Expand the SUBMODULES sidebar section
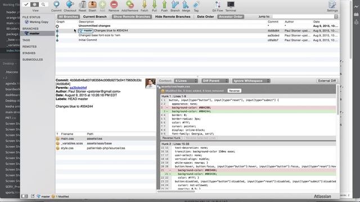This screenshot has height=202, width=360. tap(33, 59)
